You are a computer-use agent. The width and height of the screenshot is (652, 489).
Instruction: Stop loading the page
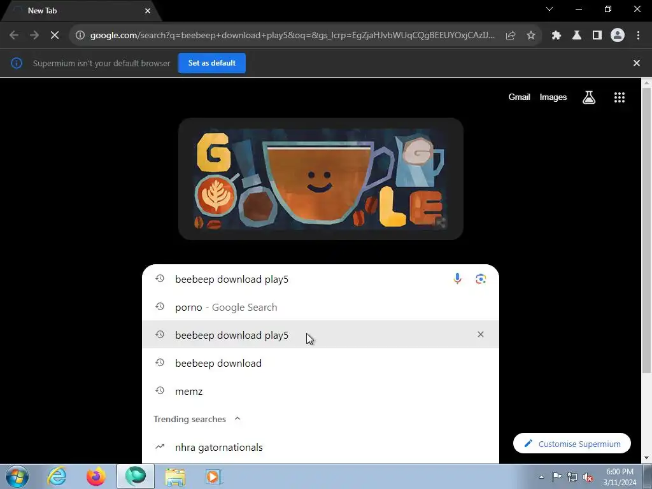click(55, 36)
